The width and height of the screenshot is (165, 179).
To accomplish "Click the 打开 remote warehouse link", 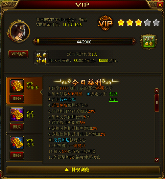I will 113,100.
